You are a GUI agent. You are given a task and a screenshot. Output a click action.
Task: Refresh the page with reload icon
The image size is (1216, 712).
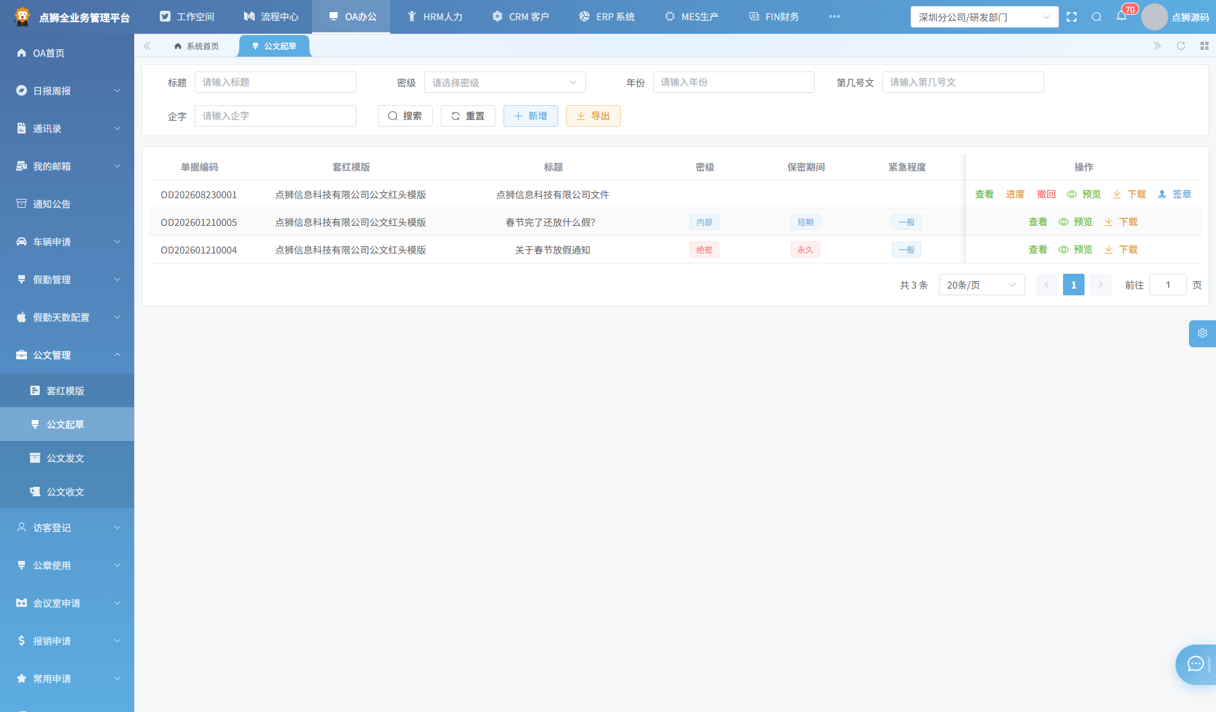(1181, 46)
